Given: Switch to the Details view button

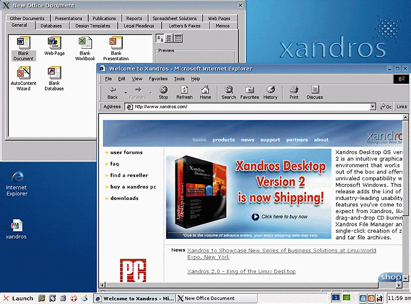Looking at the screenshot, I should point(178,38).
